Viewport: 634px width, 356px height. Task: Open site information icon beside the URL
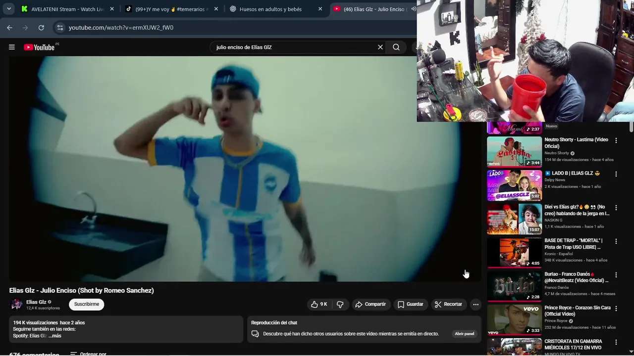pyautogui.click(x=59, y=28)
